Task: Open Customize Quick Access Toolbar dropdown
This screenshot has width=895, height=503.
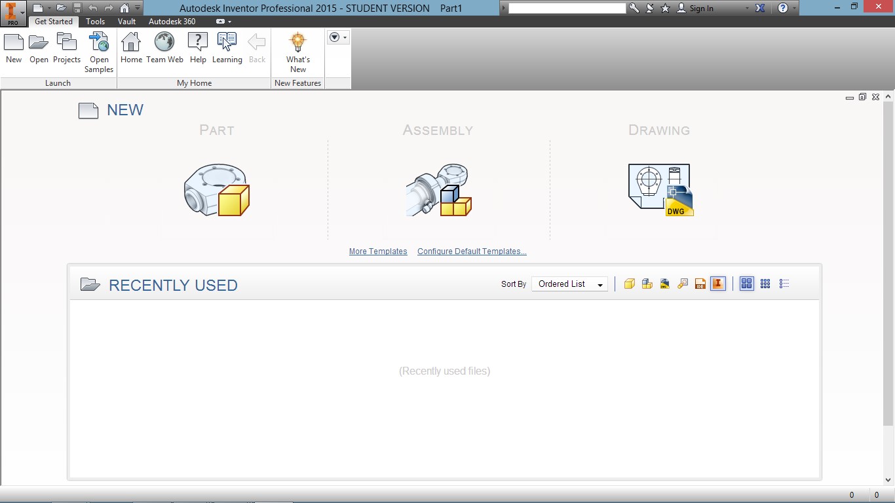Action: (x=138, y=9)
